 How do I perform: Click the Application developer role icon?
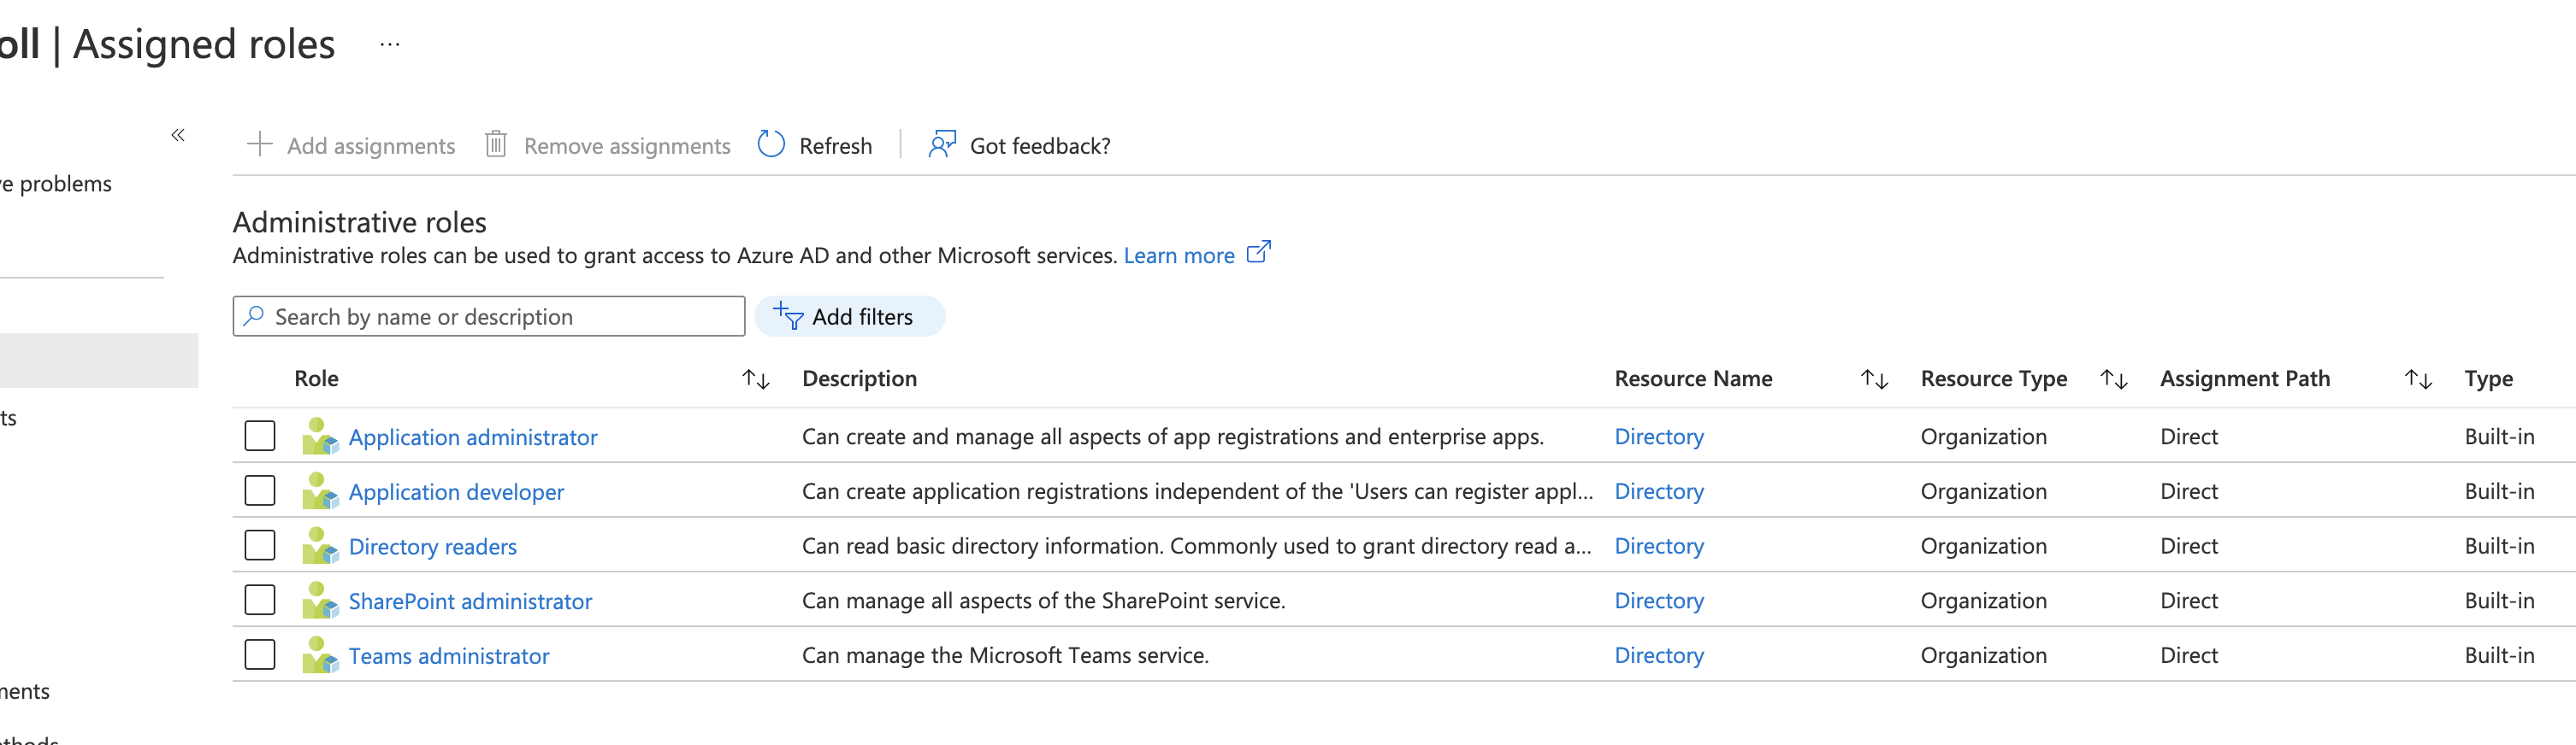point(319,491)
